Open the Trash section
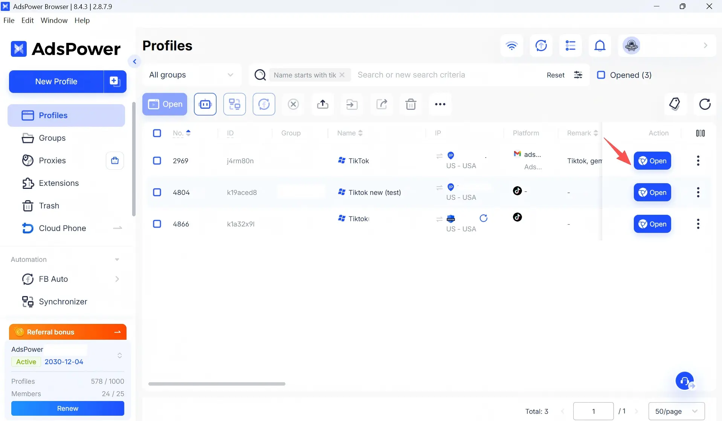This screenshot has width=722, height=421. click(66, 206)
